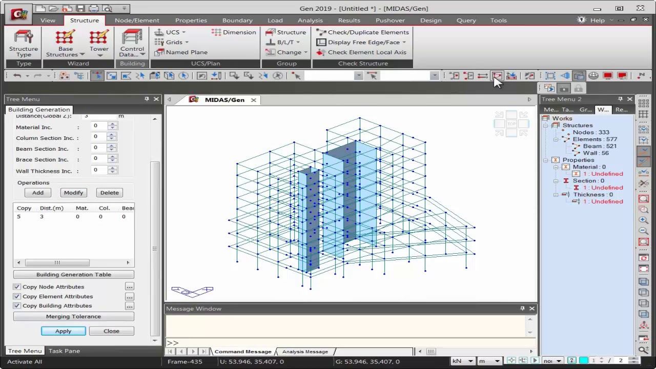Open Display Free Edge/Face dropdown
The image size is (656, 369).
tap(361, 43)
